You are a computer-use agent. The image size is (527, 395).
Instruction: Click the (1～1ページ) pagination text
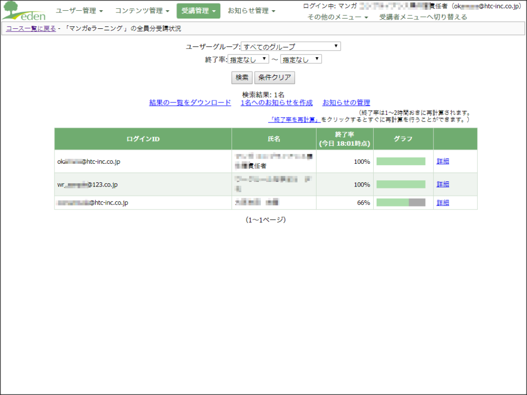pyautogui.click(x=266, y=220)
